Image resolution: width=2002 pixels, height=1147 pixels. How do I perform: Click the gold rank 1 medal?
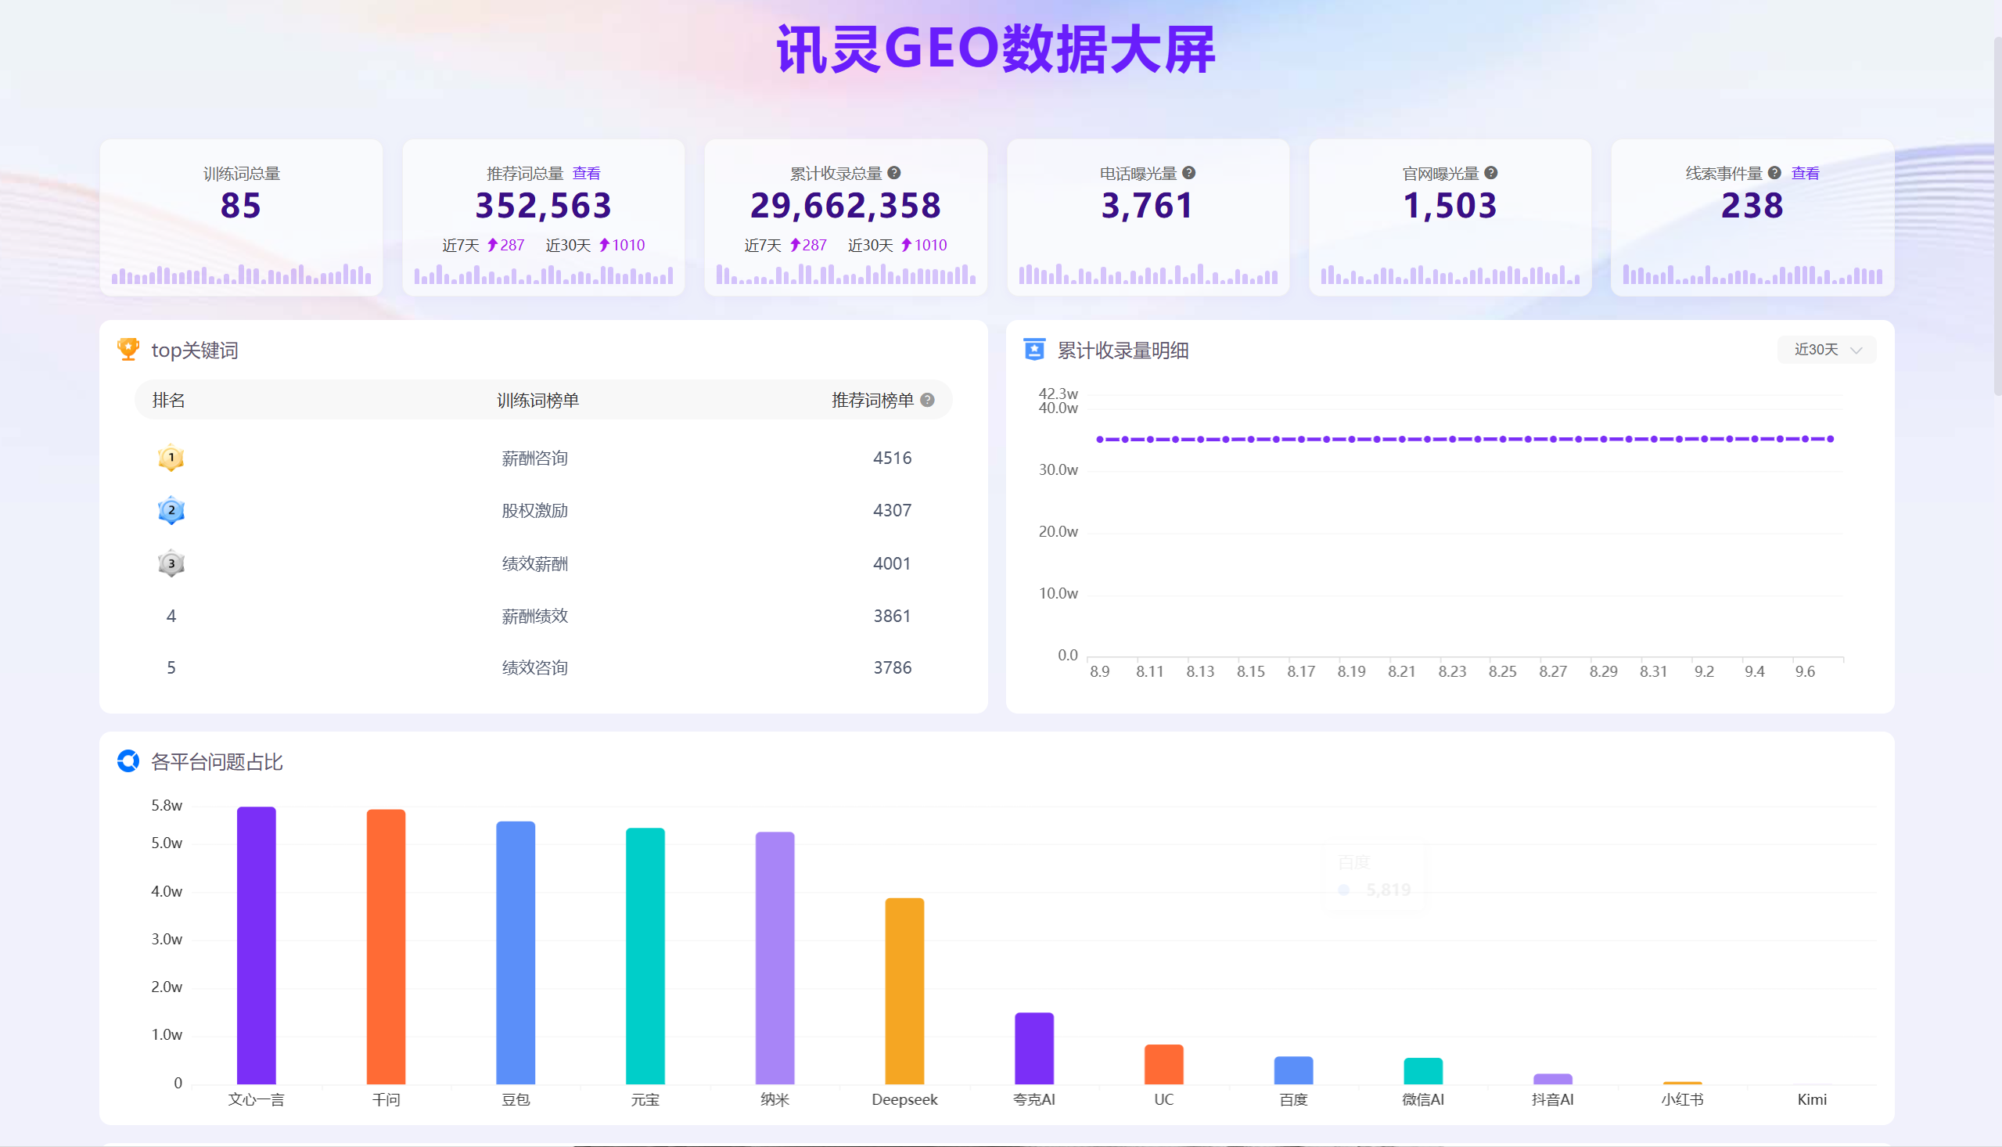click(171, 458)
